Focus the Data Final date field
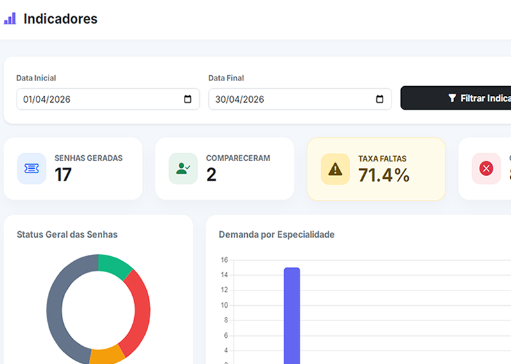The height and width of the screenshot is (364, 511). coord(300,99)
